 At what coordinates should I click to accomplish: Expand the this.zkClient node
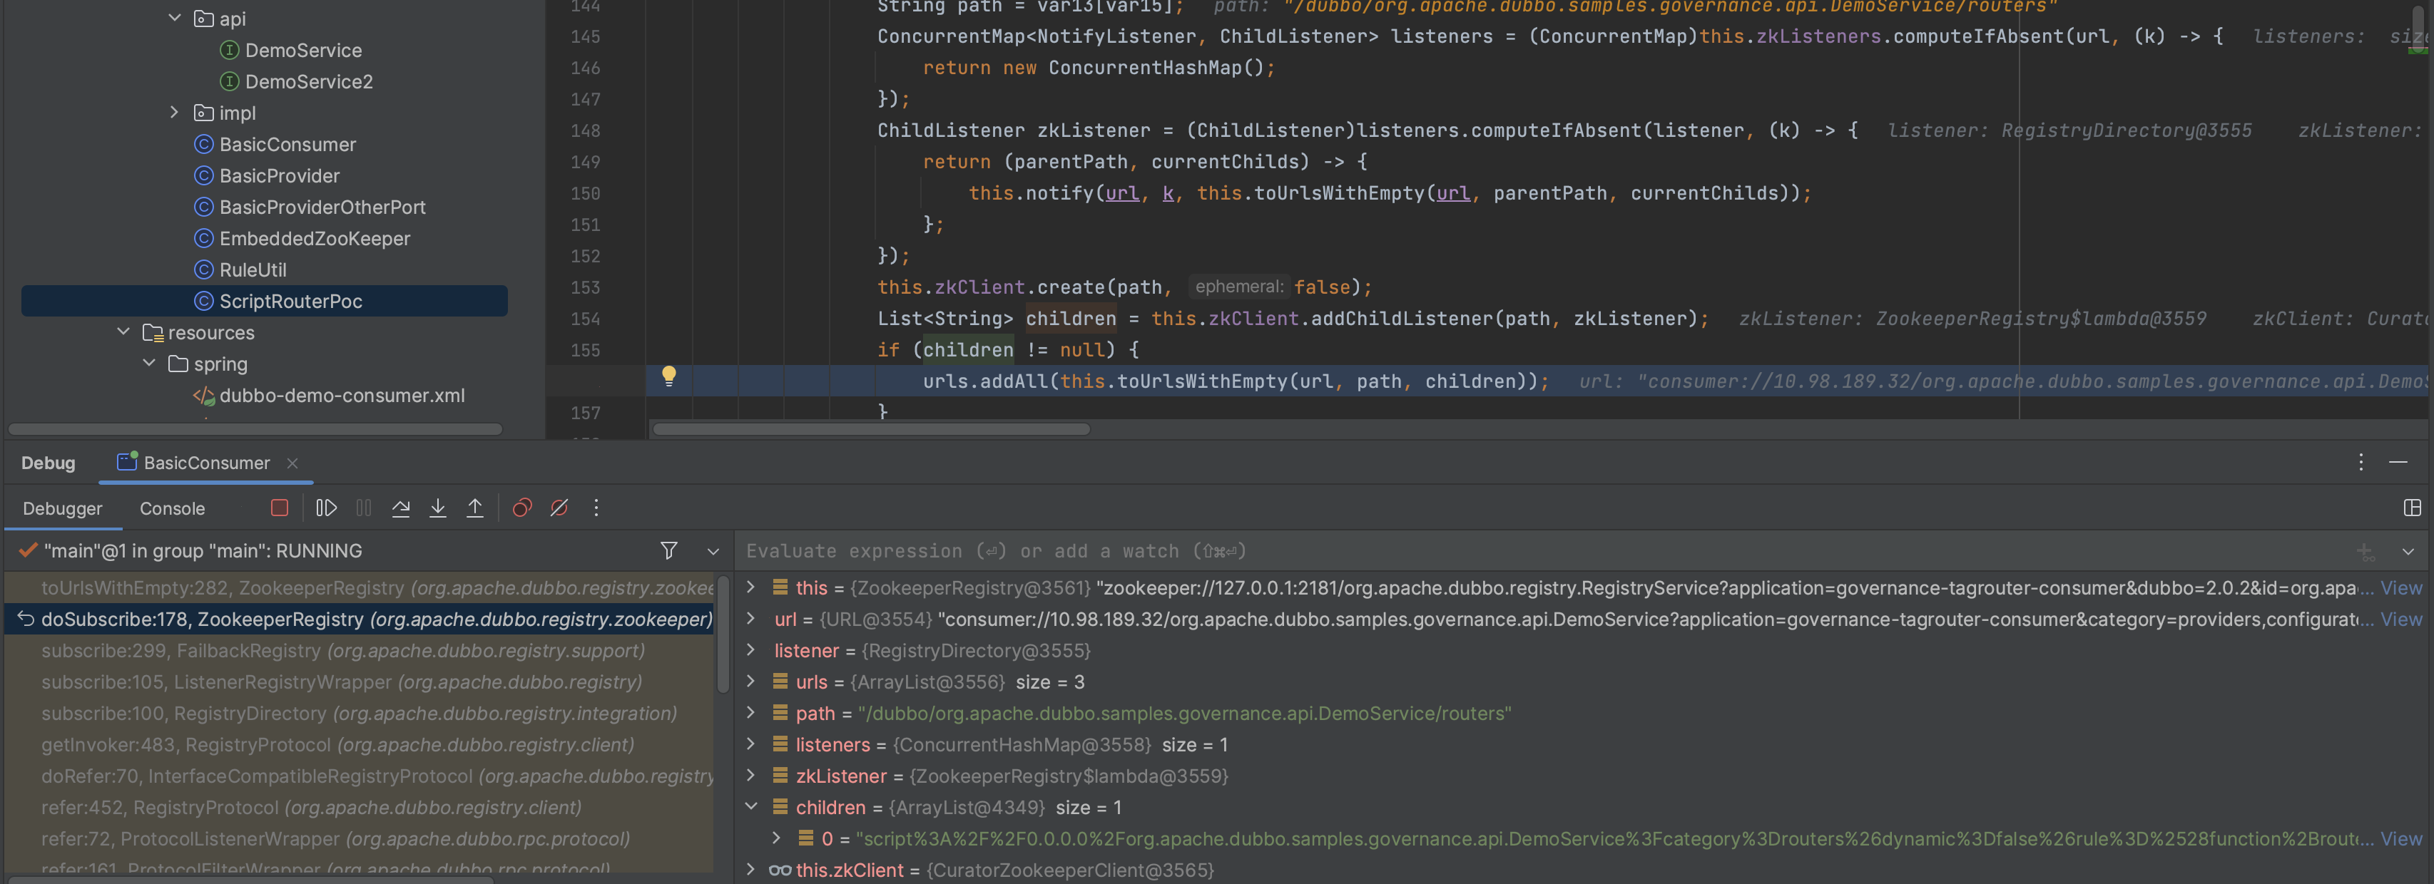click(751, 869)
